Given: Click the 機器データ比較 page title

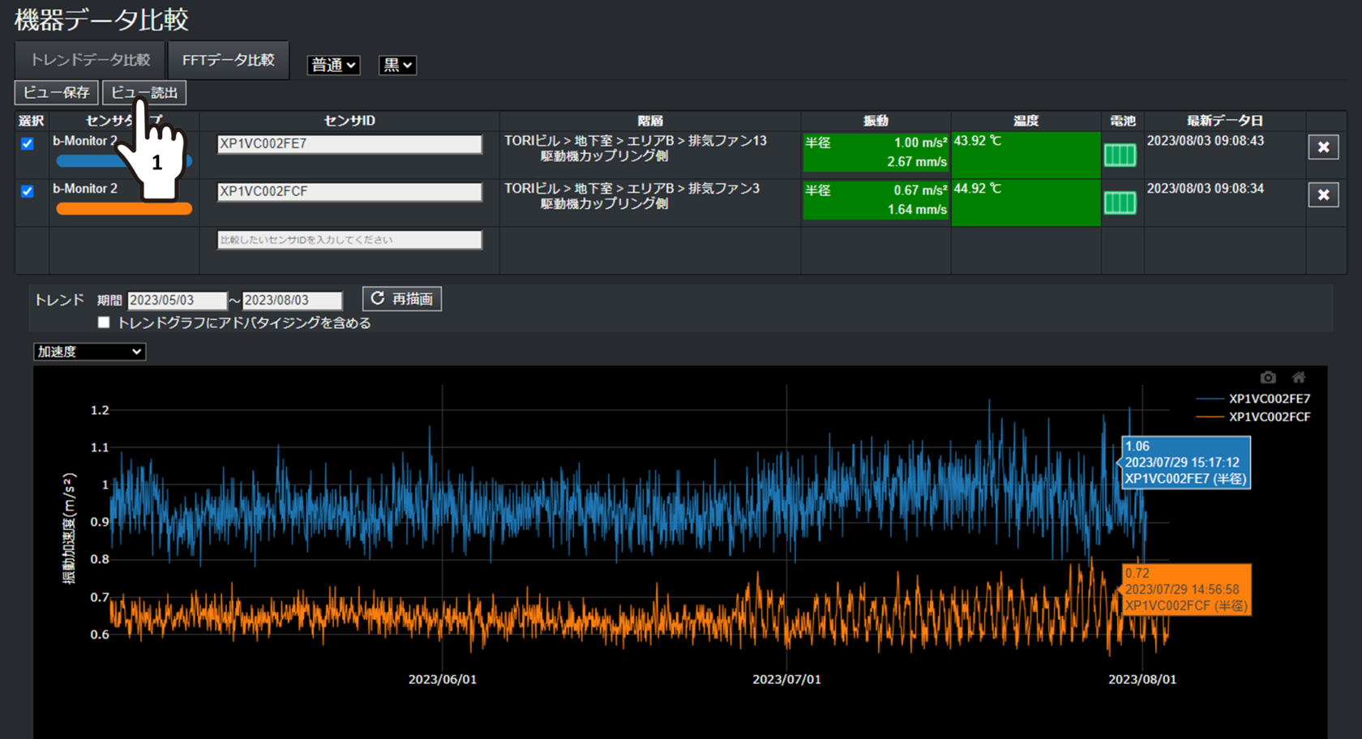Looking at the screenshot, I should click(101, 19).
